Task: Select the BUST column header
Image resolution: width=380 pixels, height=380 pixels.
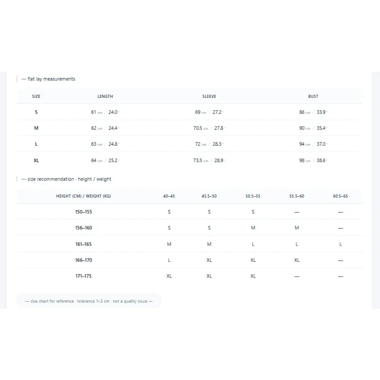Action: click(313, 96)
